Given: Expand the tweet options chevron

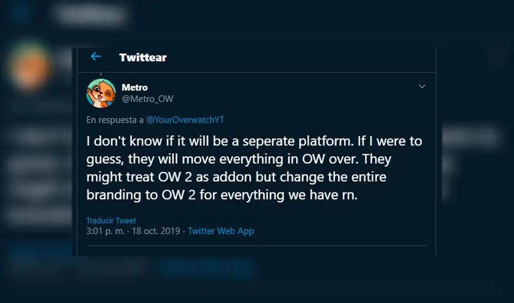Looking at the screenshot, I should point(422,86).
